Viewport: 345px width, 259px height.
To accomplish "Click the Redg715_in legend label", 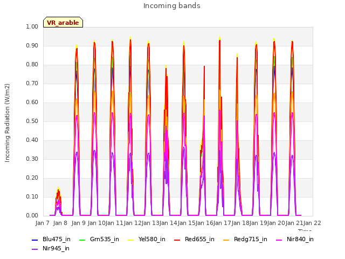I will click(x=250, y=239).
